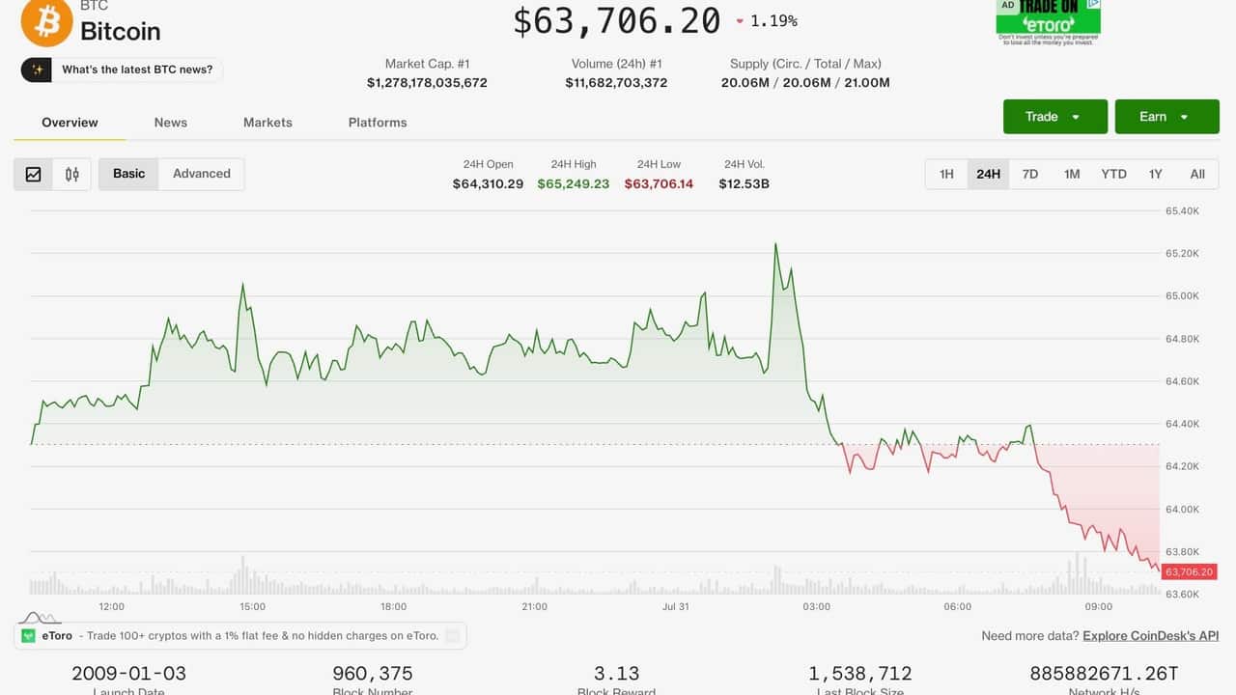Screen dimensions: 1236x695
Task: Select the line chart view icon
Action: (34, 174)
